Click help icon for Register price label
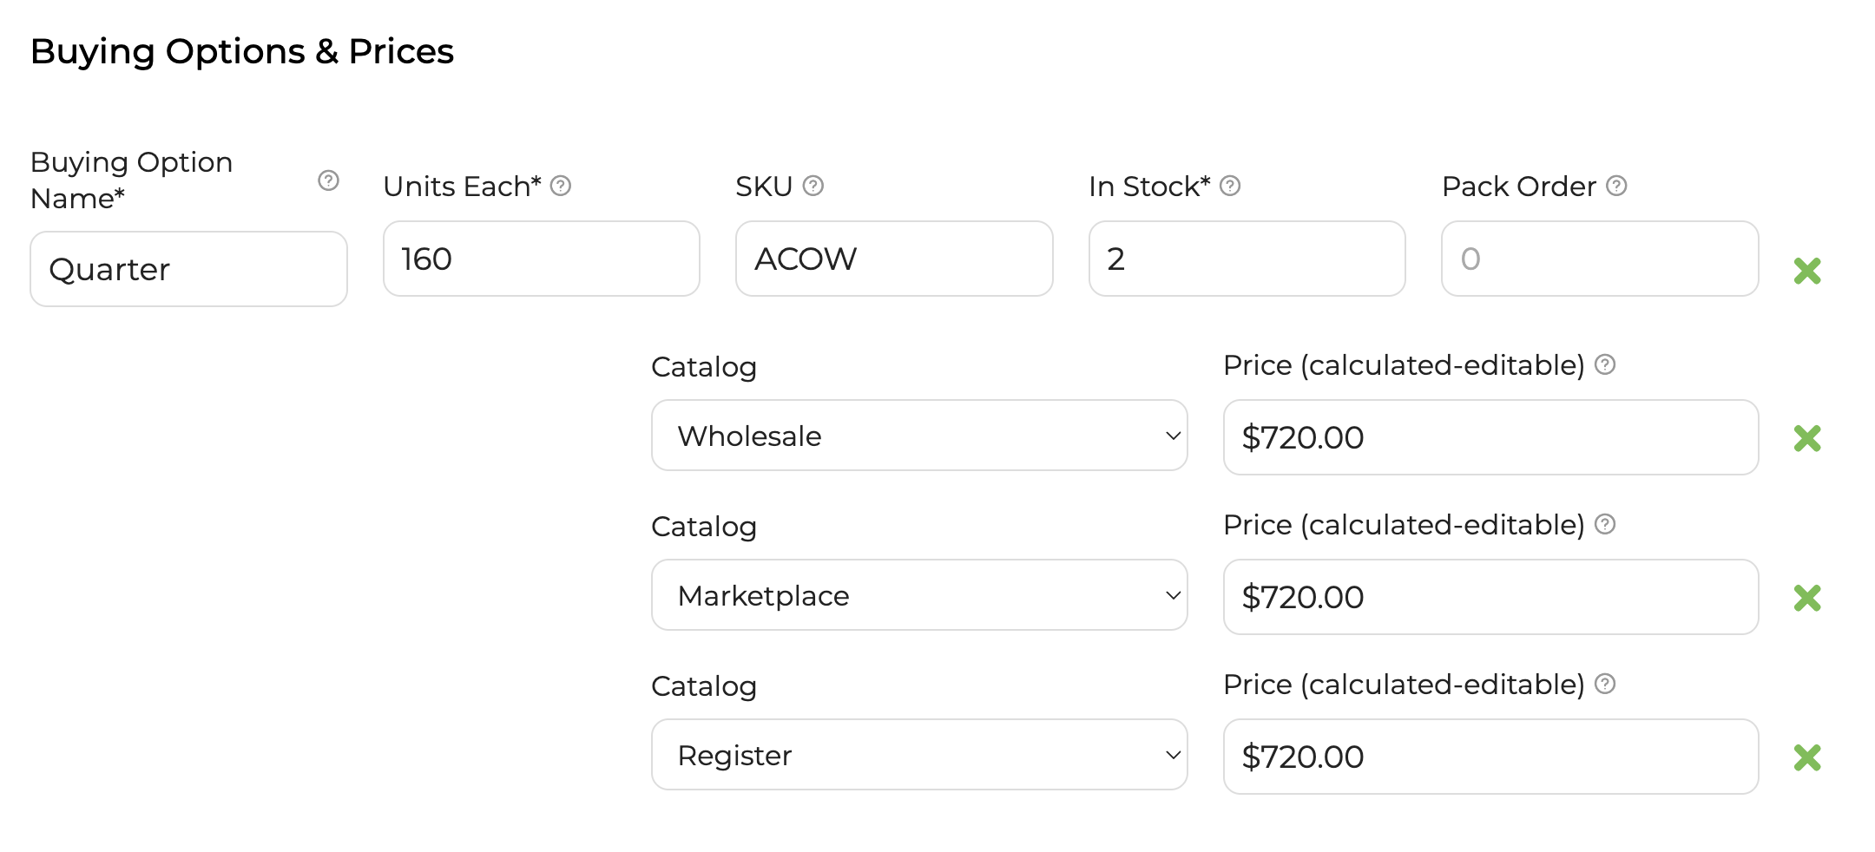Image resolution: width=1875 pixels, height=852 pixels. [x=1605, y=684]
